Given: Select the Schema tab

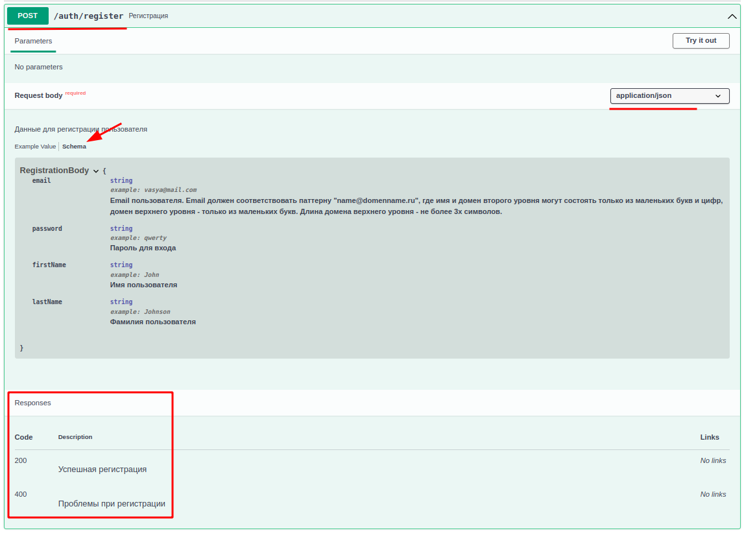Looking at the screenshot, I should pos(74,147).
